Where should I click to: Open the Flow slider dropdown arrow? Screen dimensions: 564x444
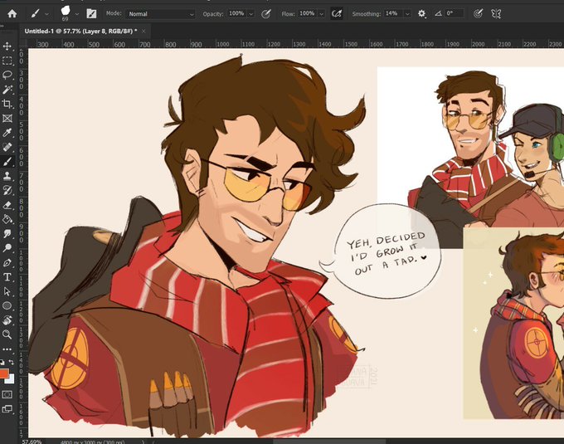[x=322, y=14]
